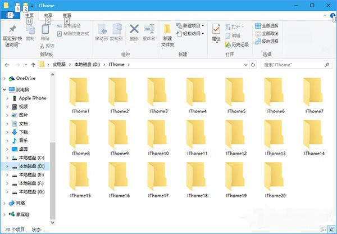Screen dimensions: 337x234
Task: Switch to the Share (共享) ribbon tab
Action: click(49, 16)
